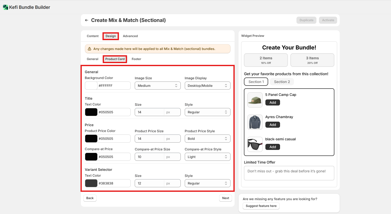The height and width of the screenshot is (214, 391).
Task: Open the Advanced tab
Action: tap(130, 36)
